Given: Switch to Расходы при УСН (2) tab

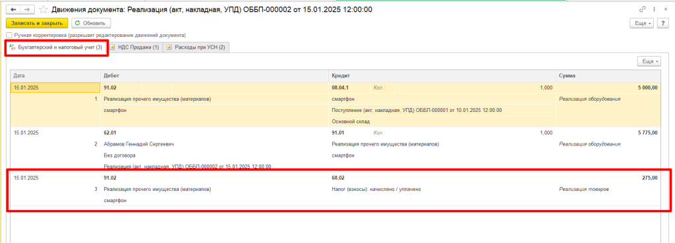Looking at the screenshot, I should point(196,47).
